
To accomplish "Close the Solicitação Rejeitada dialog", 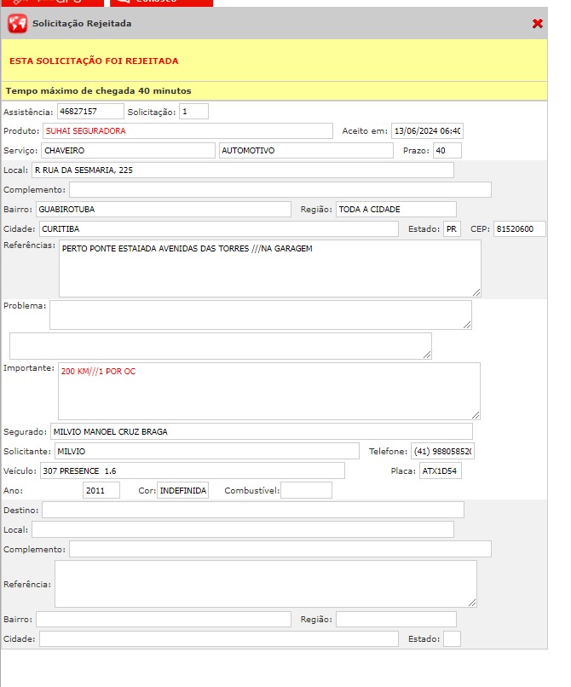I will pos(537,24).
